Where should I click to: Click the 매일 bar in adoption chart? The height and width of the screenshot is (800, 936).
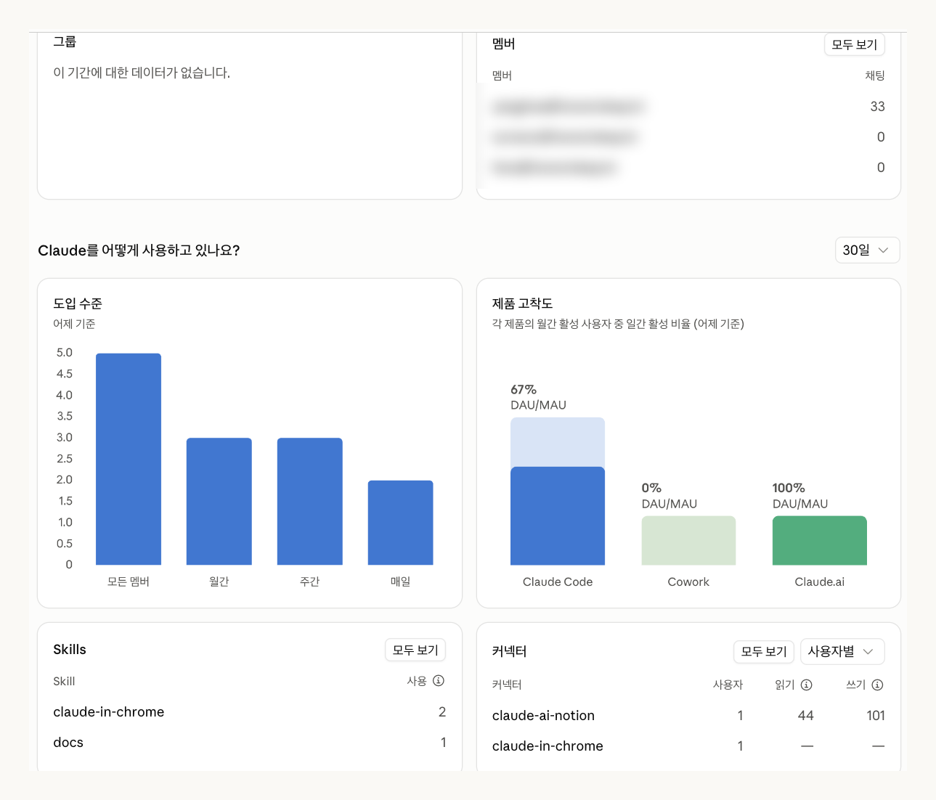point(401,523)
